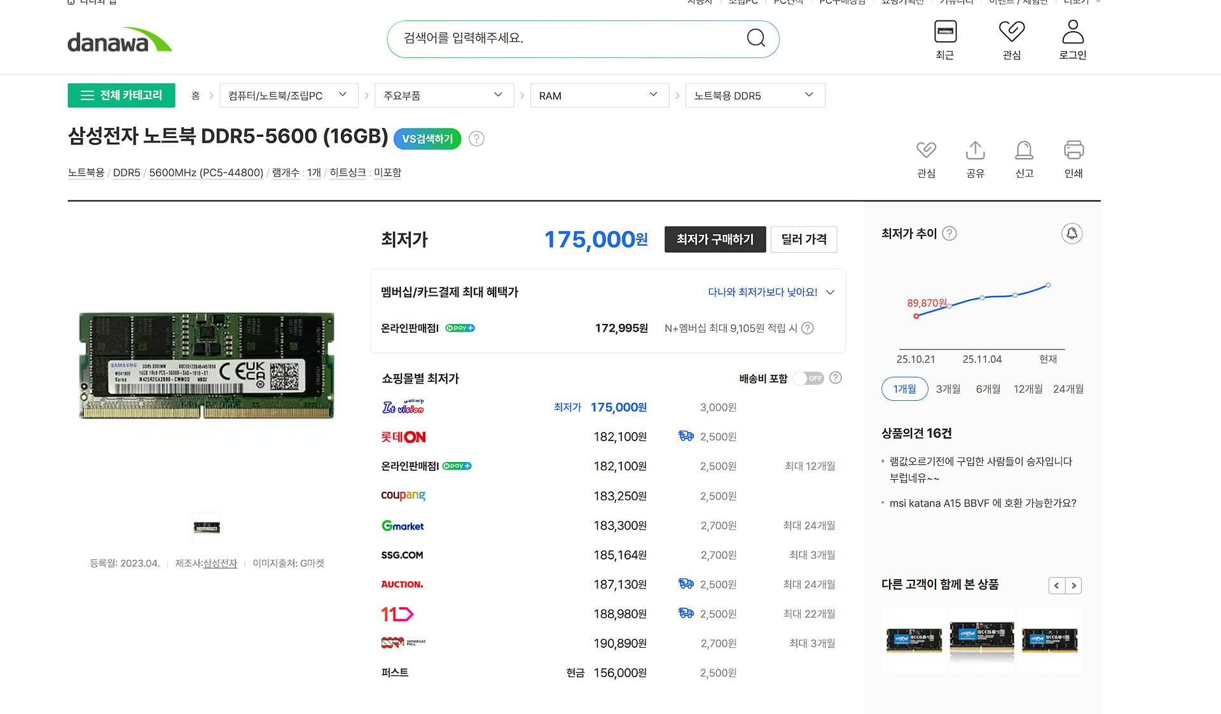Toggle shipping fee included switch
Viewport: 1221px width, 714px height.
click(809, 379)
